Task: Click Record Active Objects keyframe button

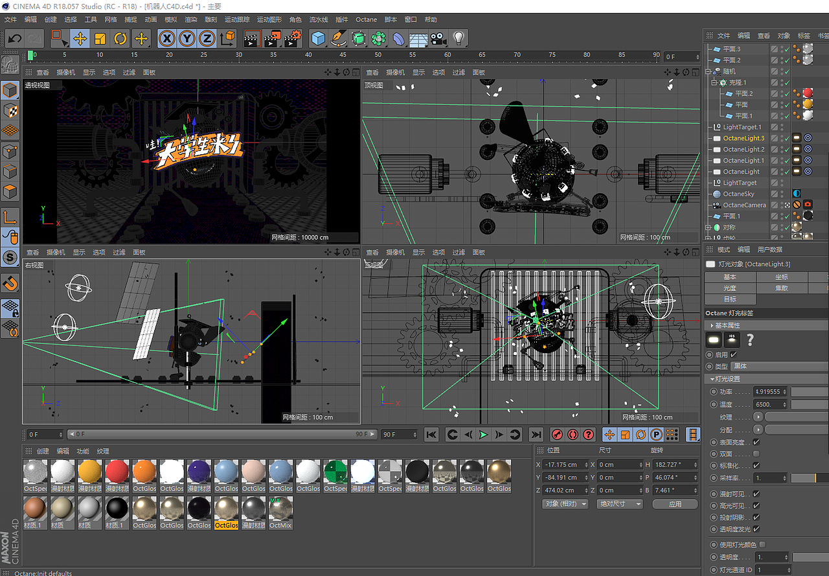Action: (557, 434)
